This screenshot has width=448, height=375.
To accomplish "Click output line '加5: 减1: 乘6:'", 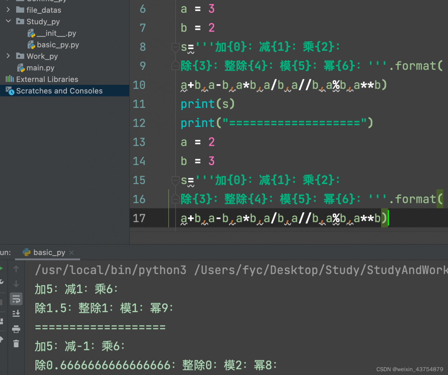I will (x=76, y=289).
